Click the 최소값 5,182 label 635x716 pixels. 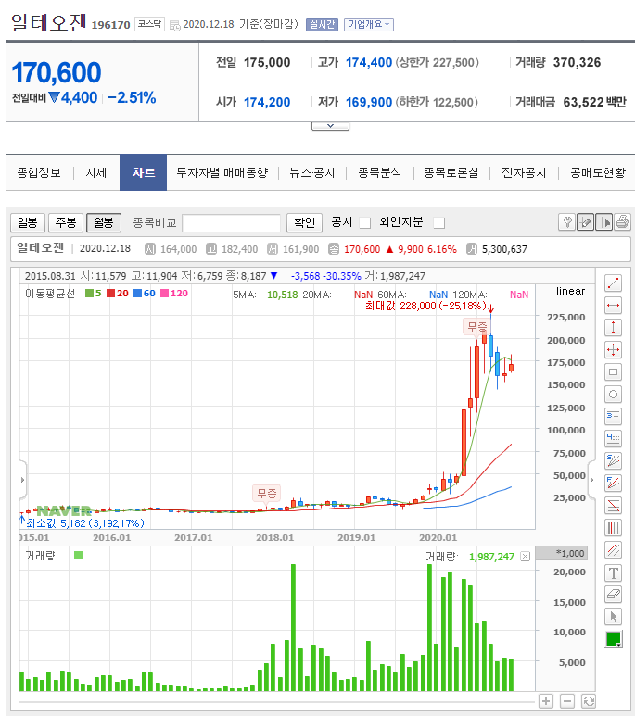coord(85,523)
